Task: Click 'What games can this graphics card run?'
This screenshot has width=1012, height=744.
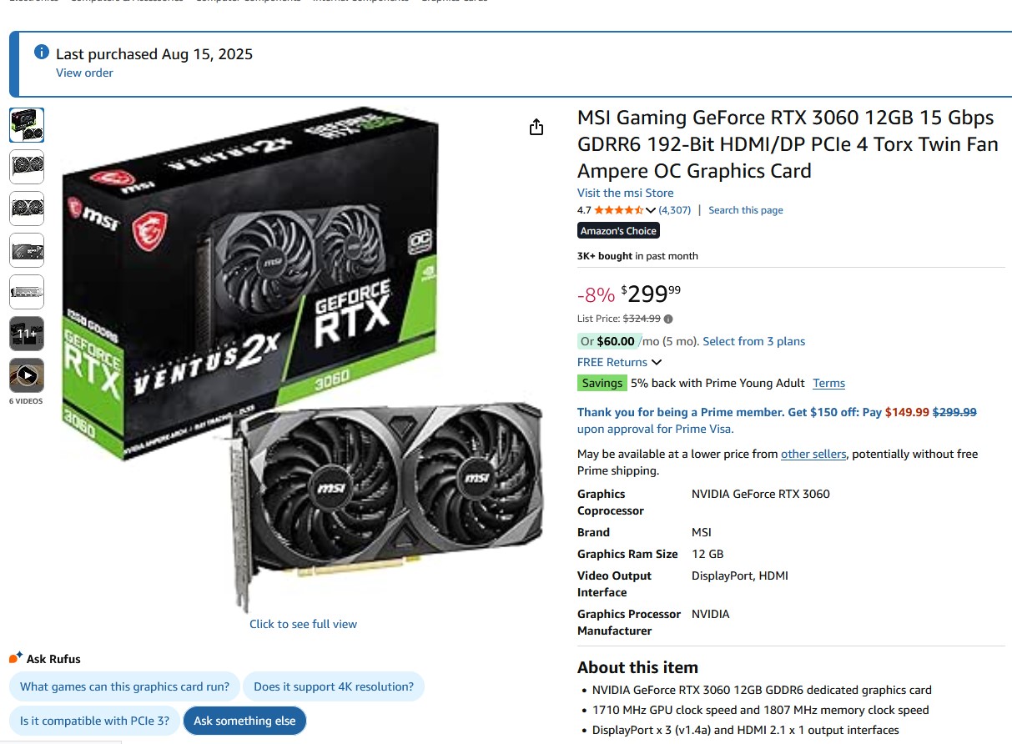Action: pyautogui.click(x=125, y=687)
